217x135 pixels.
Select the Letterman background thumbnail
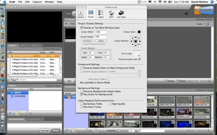[167, 113]
